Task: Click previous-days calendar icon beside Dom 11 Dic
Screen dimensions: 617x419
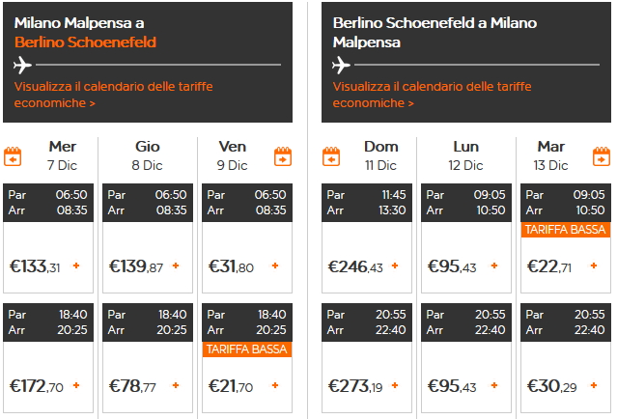Action: click(x=332, y=155)
